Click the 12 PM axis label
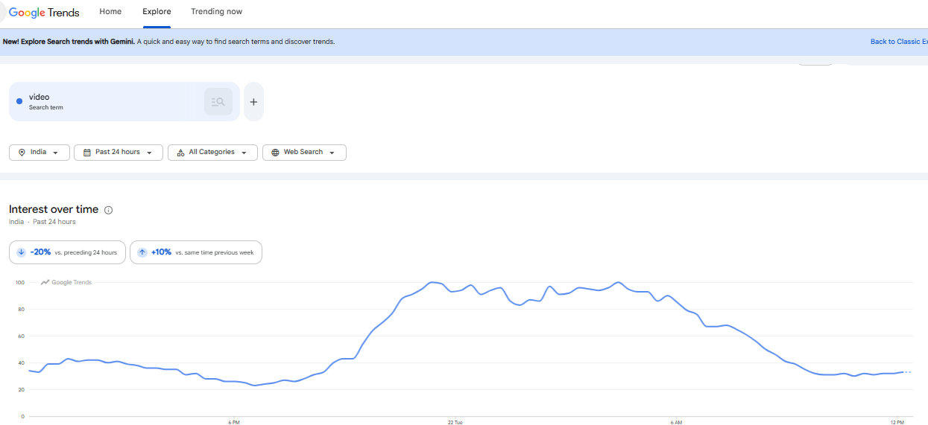Image resolution: width=928 pixels, height=425 pixels. (897, 422)
